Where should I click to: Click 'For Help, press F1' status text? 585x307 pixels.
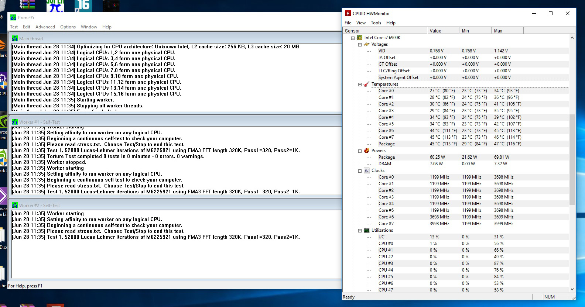[x=25, y=286]
